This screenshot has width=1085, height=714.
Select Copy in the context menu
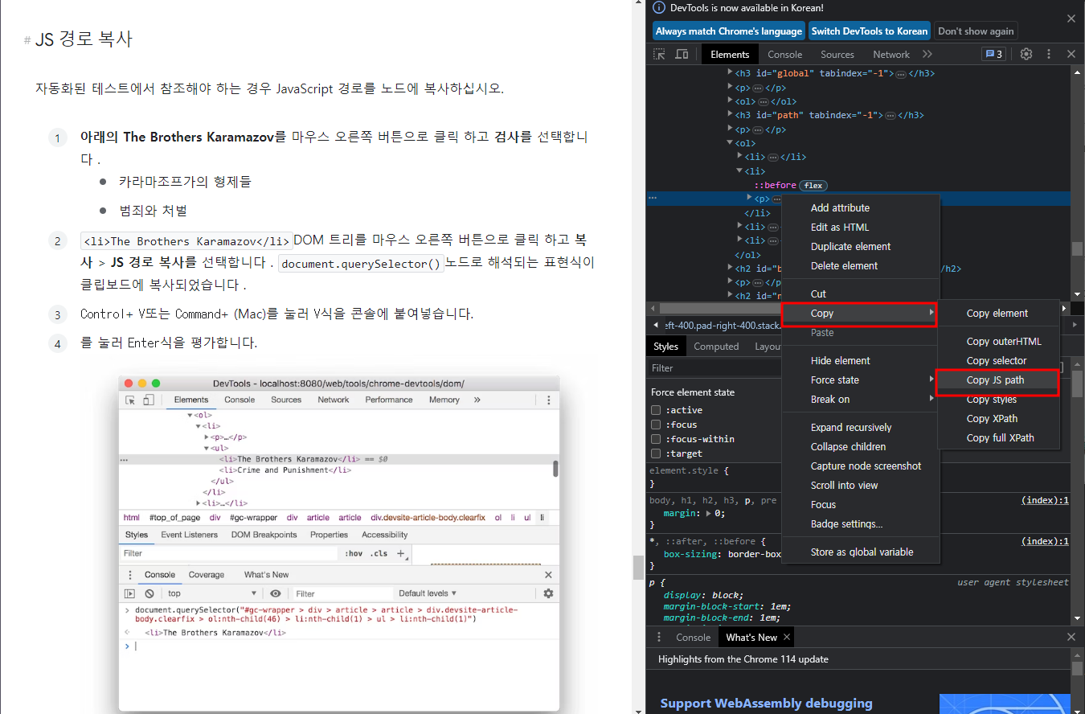(x=861, y=314)
